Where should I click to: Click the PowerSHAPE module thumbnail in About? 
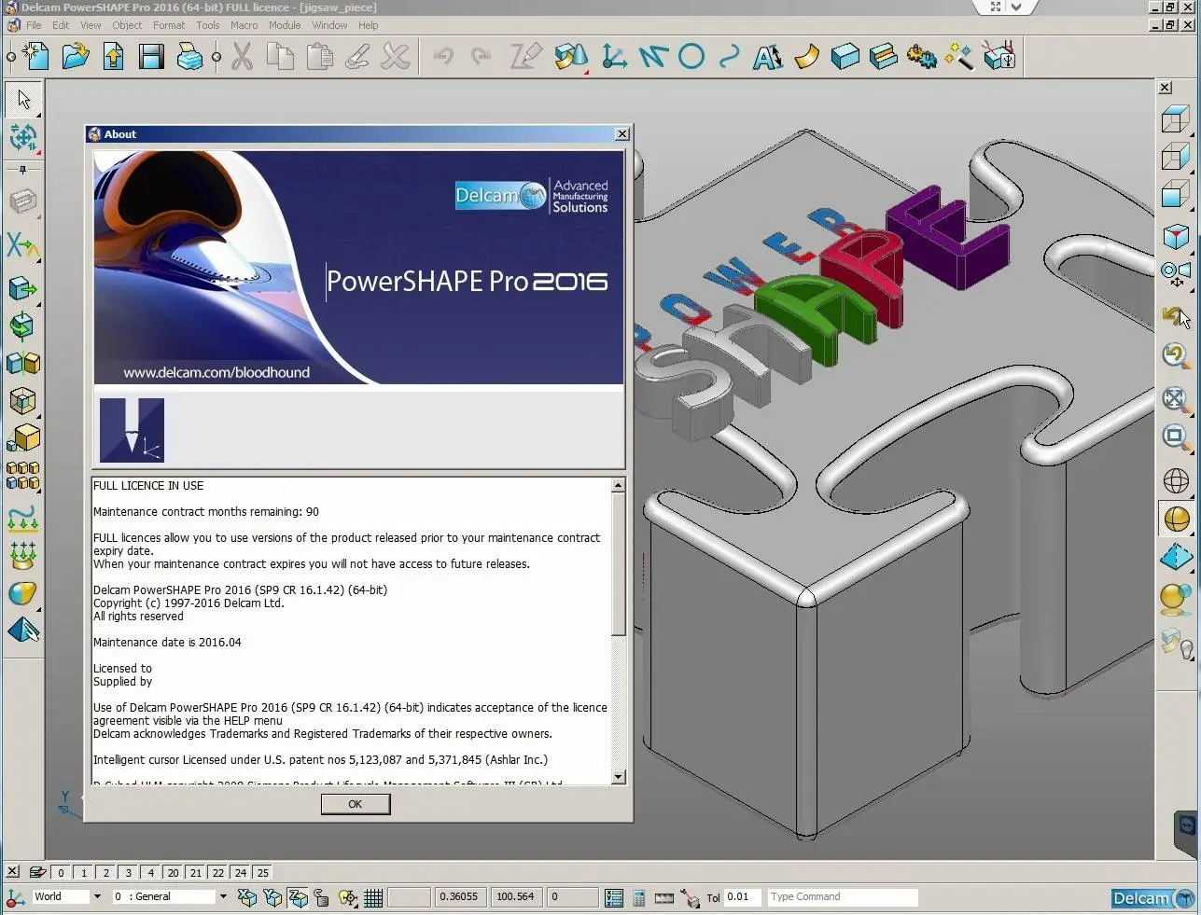tap(132, 430)
